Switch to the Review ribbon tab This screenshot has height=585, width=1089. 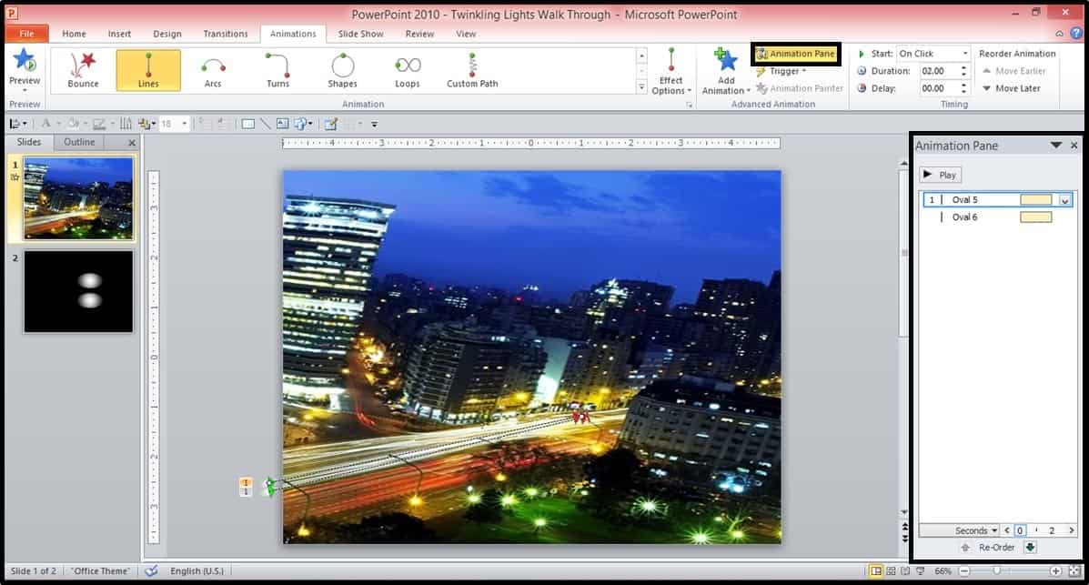tap(419, 34)
